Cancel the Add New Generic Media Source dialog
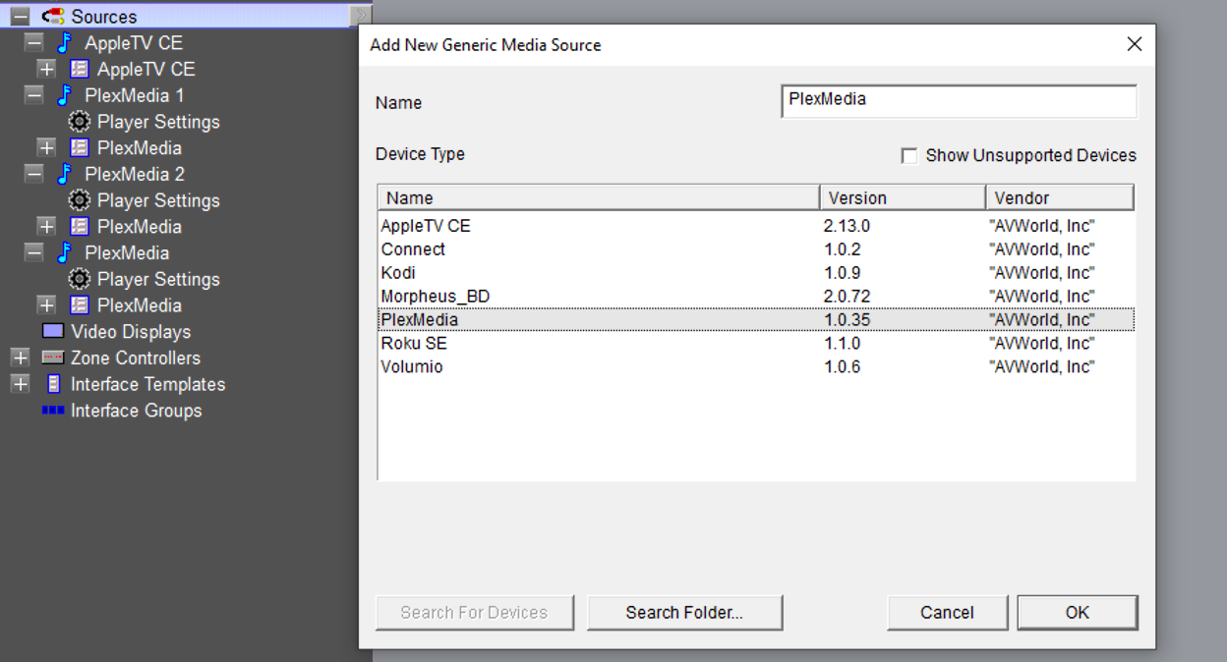This screenshot has height=662, width=1227. pyautogui.click(x=947, y=612)
